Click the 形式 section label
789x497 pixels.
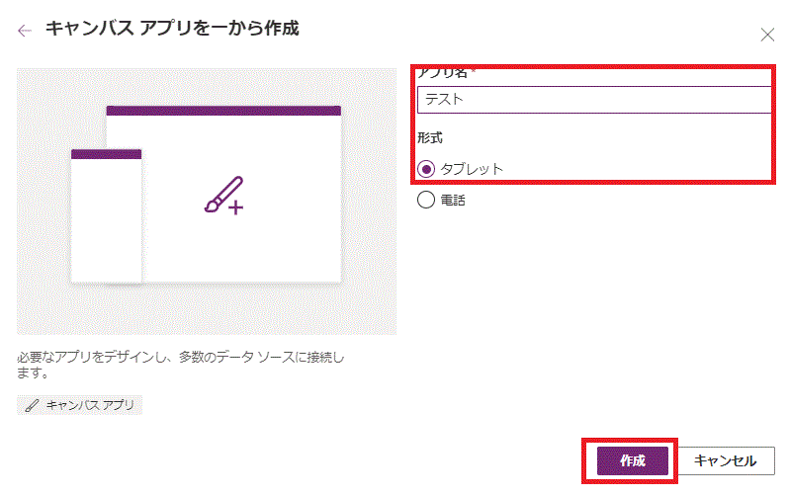pyautogui.click(x=429, y=139)
